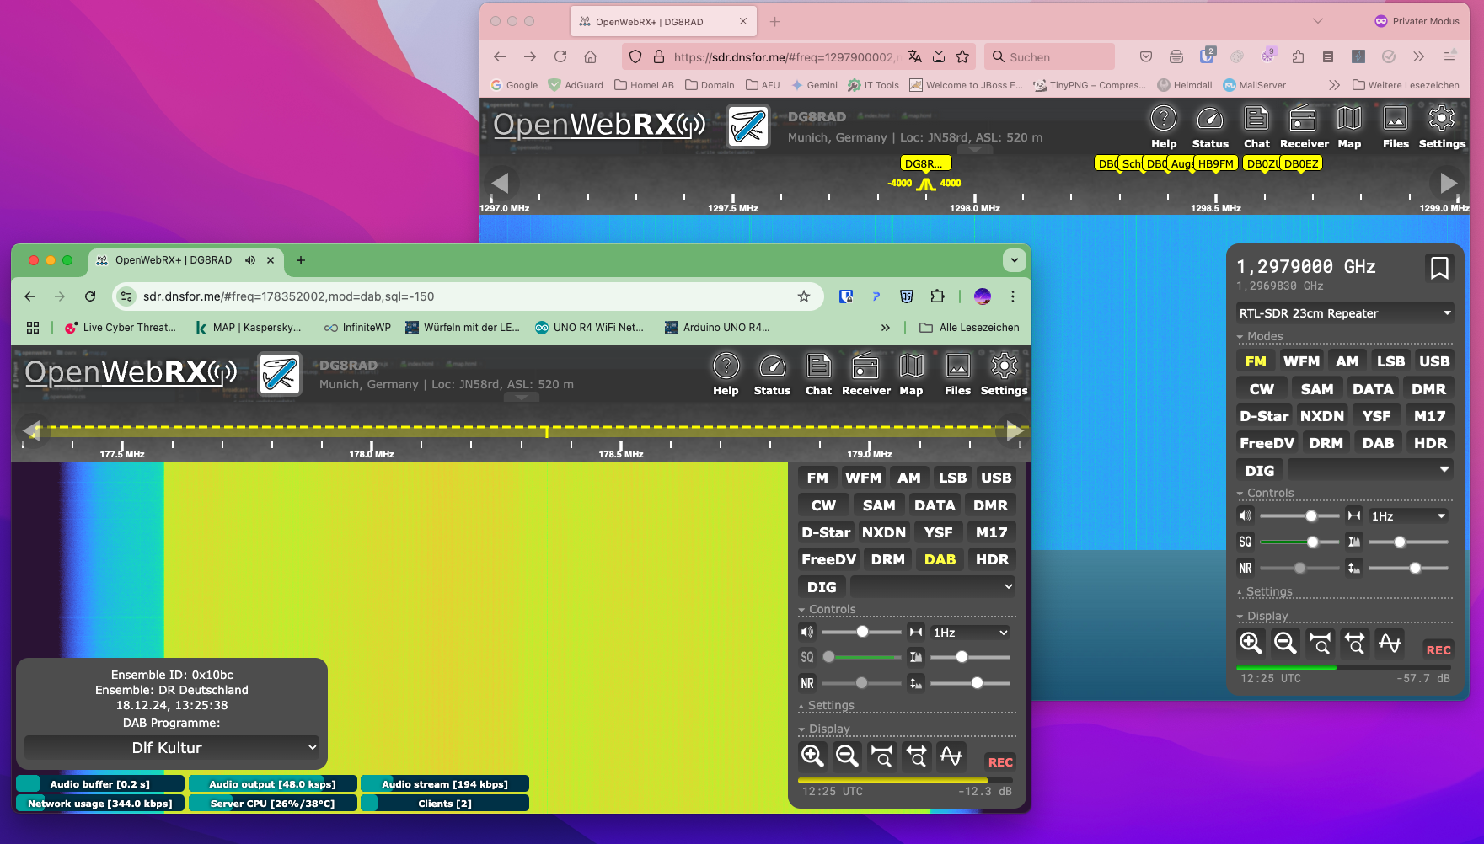Image resolution: width=1484 pixels, height=844 pixels.
Task: Select FM mode in Firefox window panel
Action: [x=1256, y=361]
